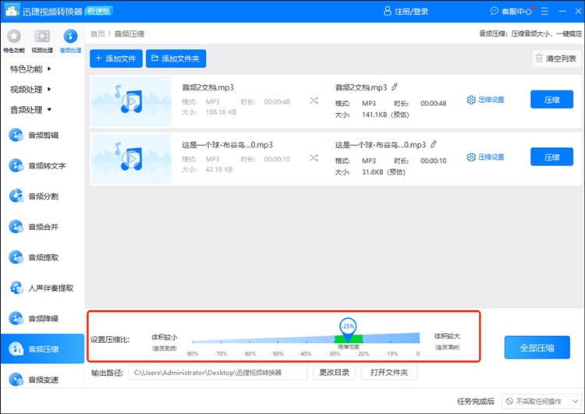Play preview thumbnail of 这是一个球-布谷鸟 file
The image size is (585, 414).
point(131,159)
